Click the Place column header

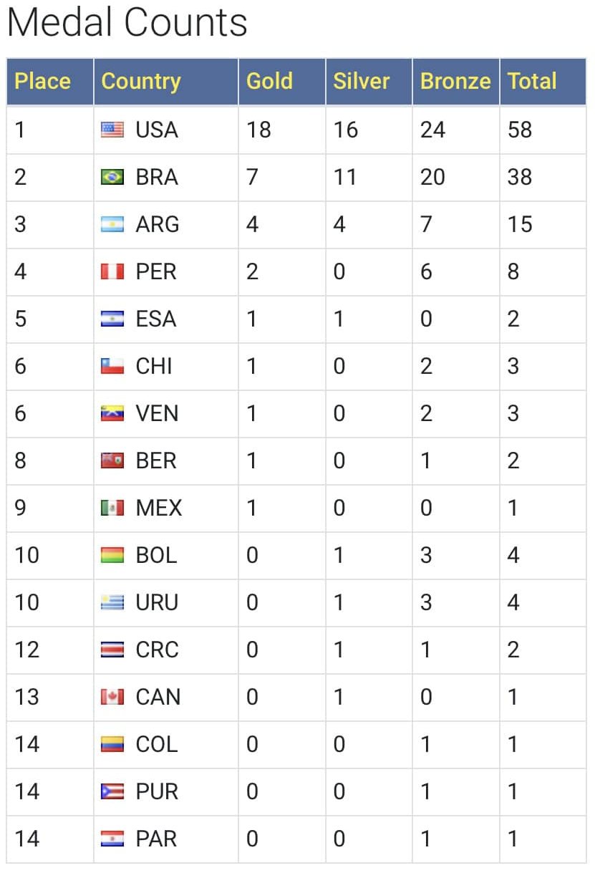point(43,81)
